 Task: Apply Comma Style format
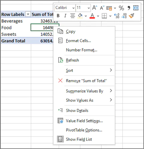pyautogui.click(x=129, y=8)
